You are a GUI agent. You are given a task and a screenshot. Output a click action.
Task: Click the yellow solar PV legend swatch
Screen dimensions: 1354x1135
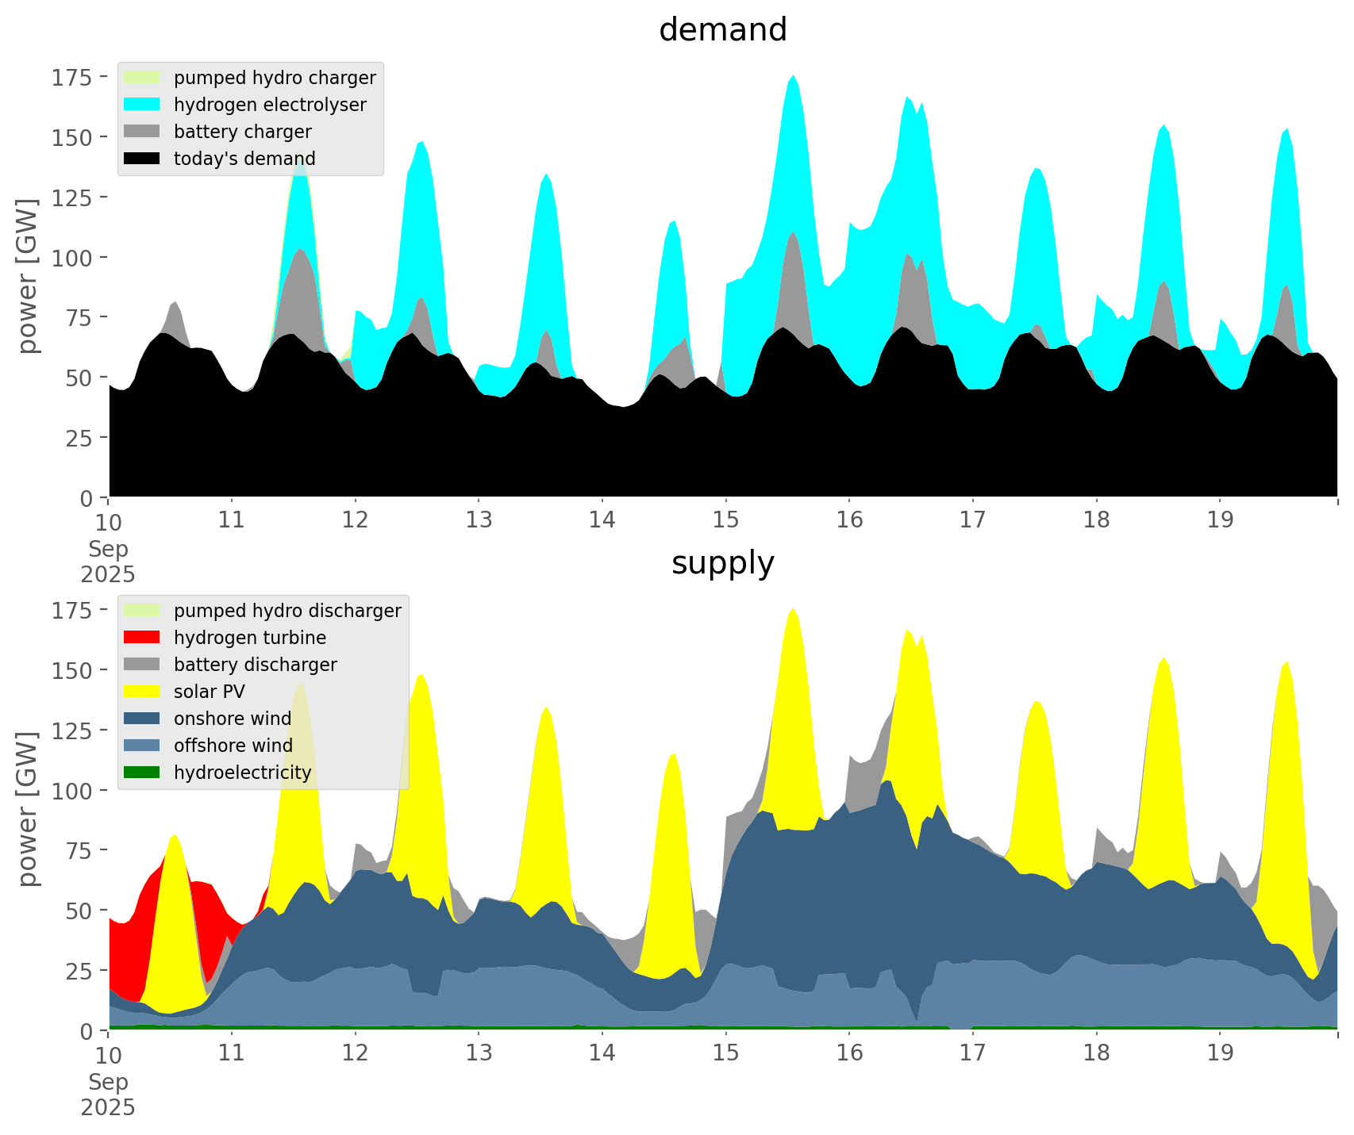click(x=142, y=692)
